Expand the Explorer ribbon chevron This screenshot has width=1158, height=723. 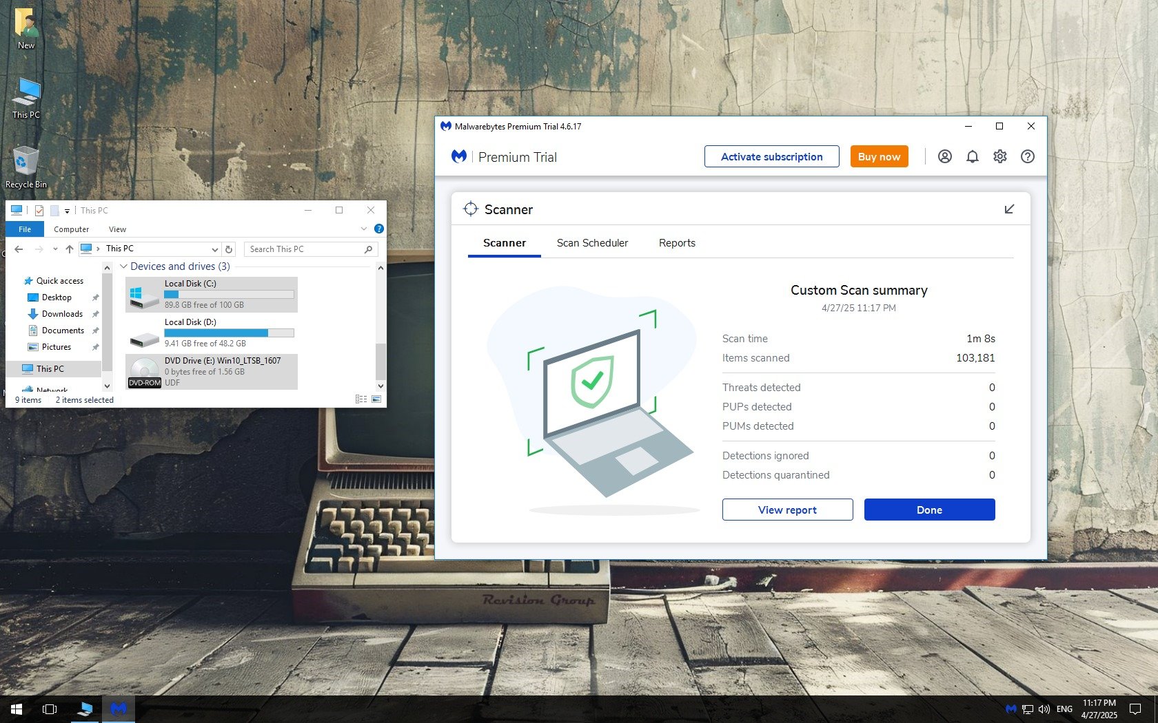pos(364,229)
